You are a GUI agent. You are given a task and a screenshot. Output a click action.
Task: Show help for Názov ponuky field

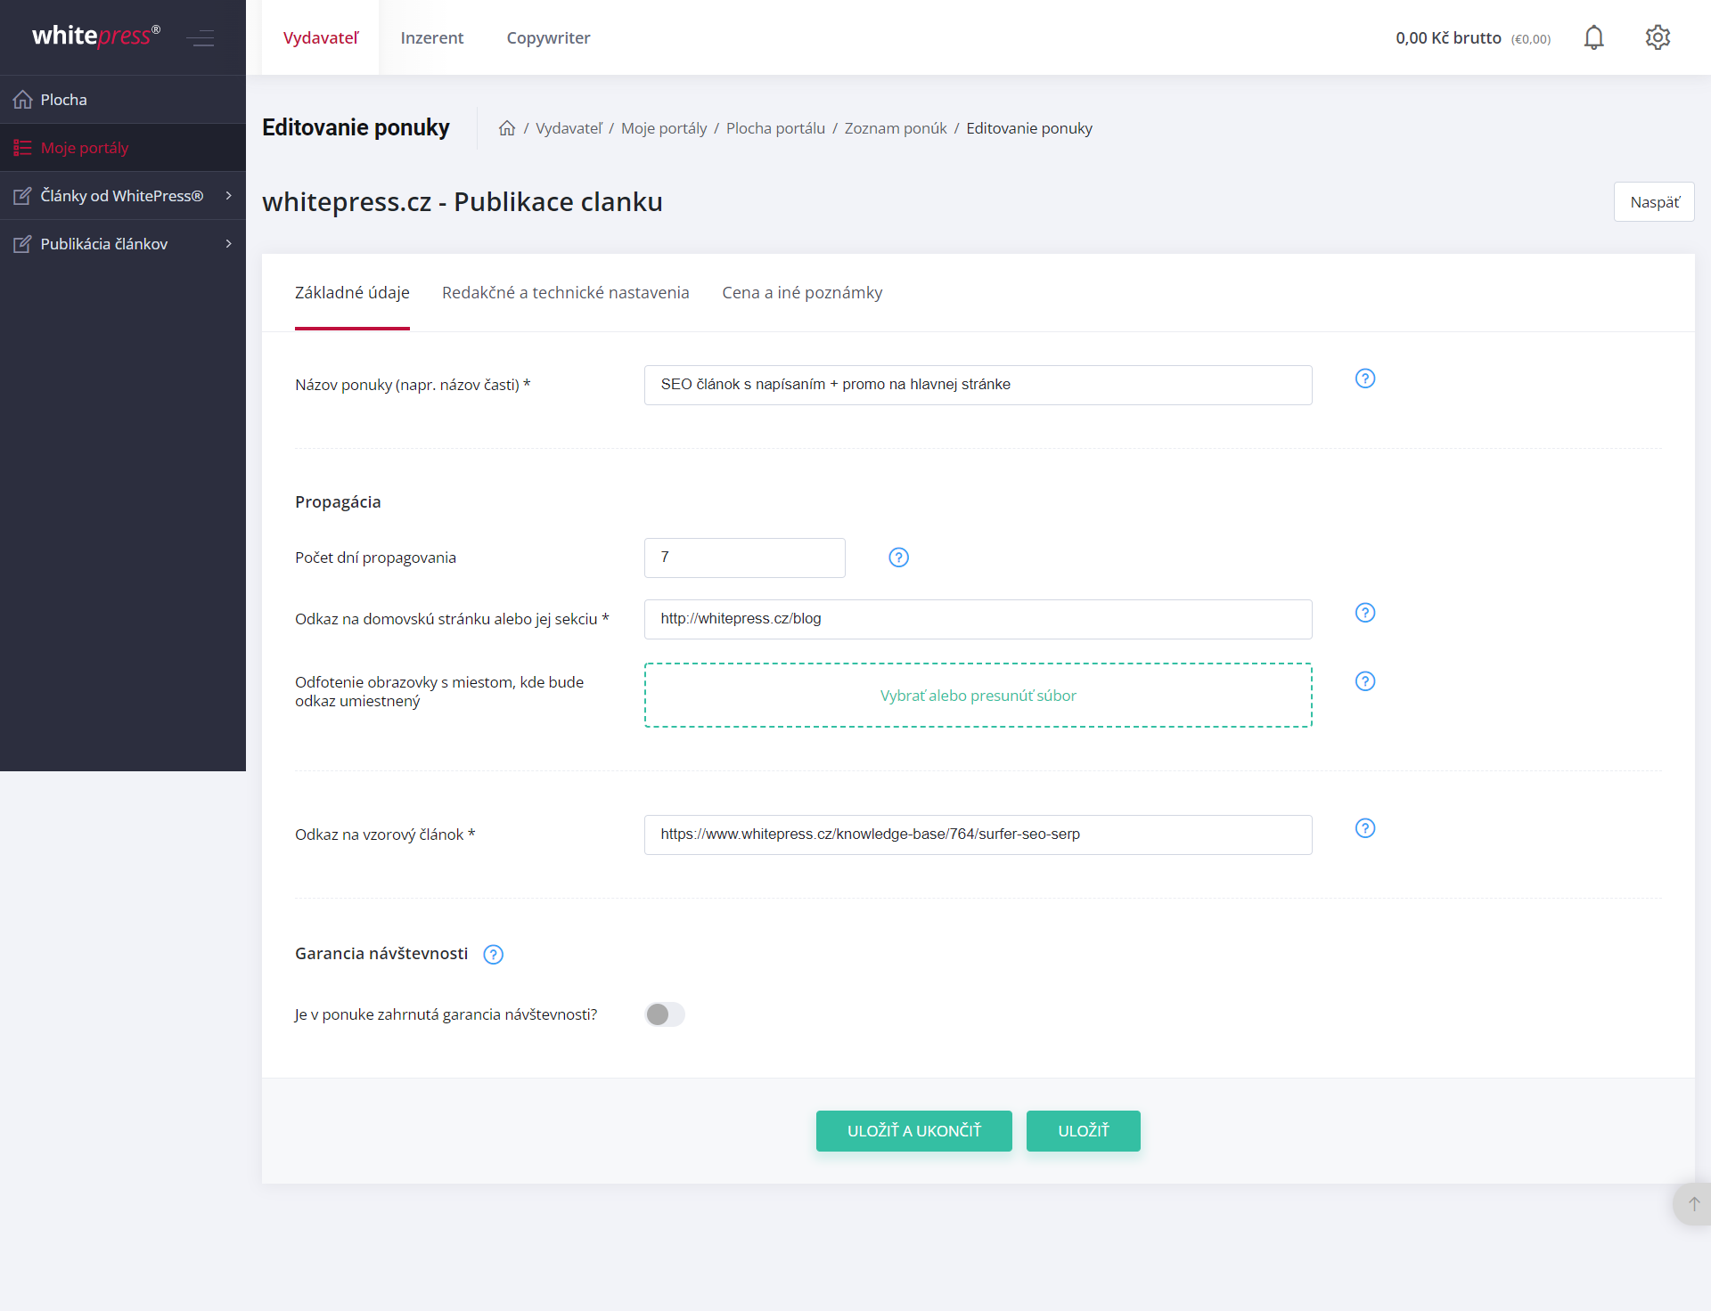tap(1365, 379)
